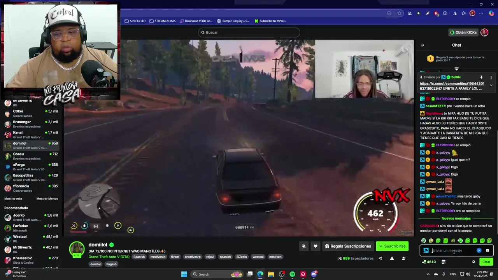
Task: Open the Windows Start menu
Action: click(x=184, y=274)
